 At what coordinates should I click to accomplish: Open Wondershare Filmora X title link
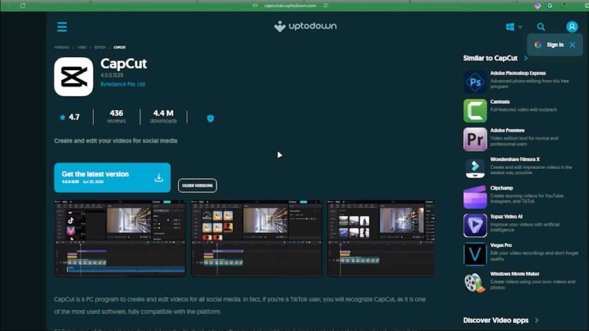tap(515, 159)
